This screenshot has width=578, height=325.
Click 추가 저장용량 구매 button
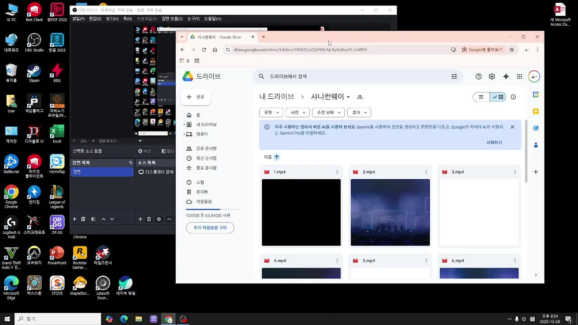pyautogui.click(x=210, y=228)
